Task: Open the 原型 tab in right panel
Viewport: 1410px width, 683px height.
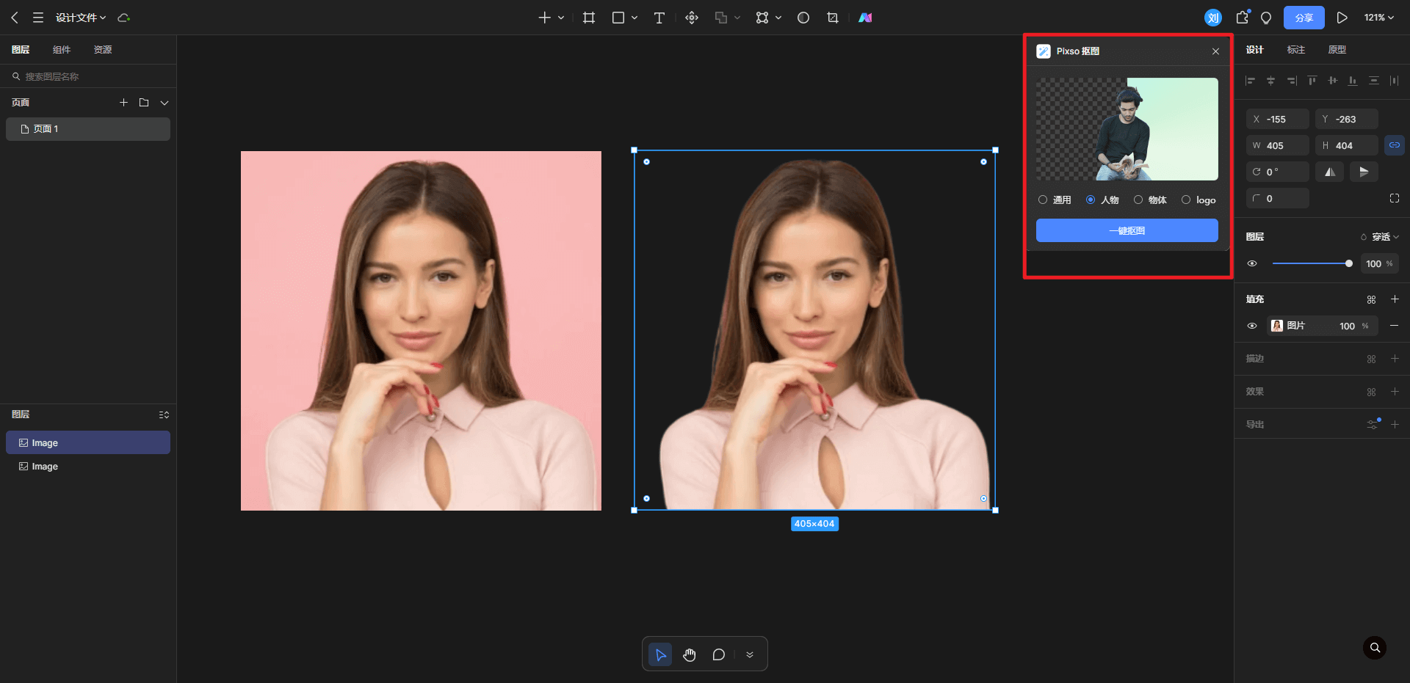Action: pyautogui.click(x=1337, y=50)
